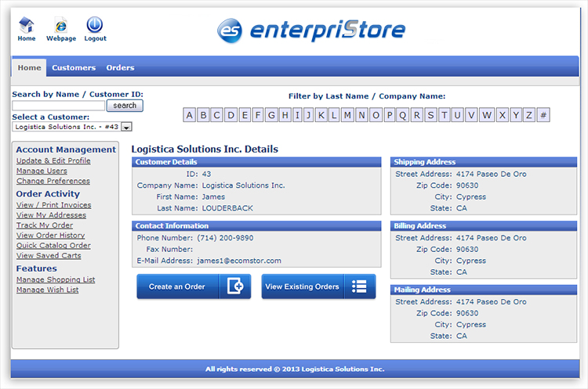The width and height of the screenshot is (588, 389).
Task: Filter last names by letter L
Action: click(x=334, y=115)
